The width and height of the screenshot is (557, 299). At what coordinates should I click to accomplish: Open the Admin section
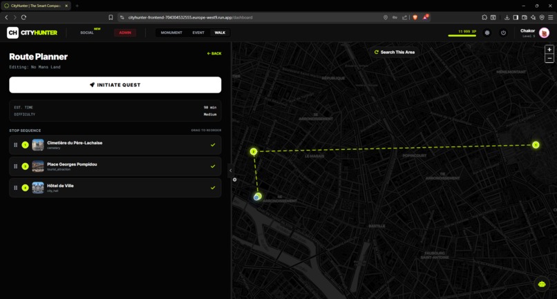click(125, 32)
